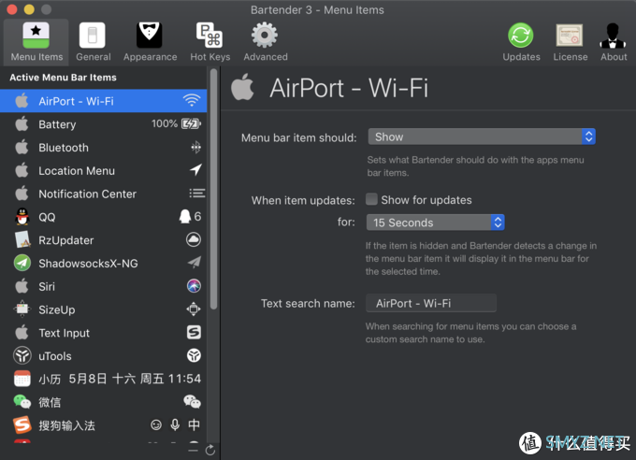Click the QQ bell notification icon

(x=185, y=216)
